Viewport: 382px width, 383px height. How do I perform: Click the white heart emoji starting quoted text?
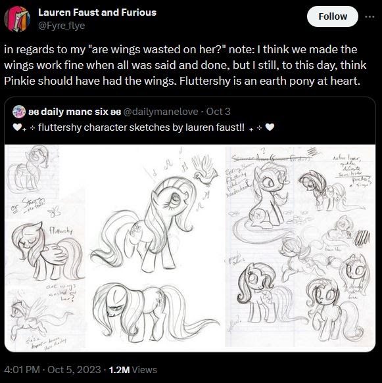point(17,127)
